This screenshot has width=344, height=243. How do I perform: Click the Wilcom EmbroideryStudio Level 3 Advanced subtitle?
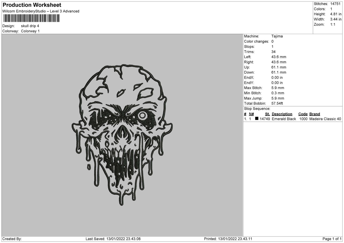pyautogui.click(x=41, y=11)
